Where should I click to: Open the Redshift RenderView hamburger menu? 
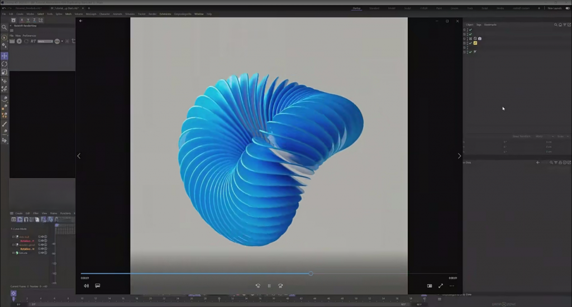12,31
